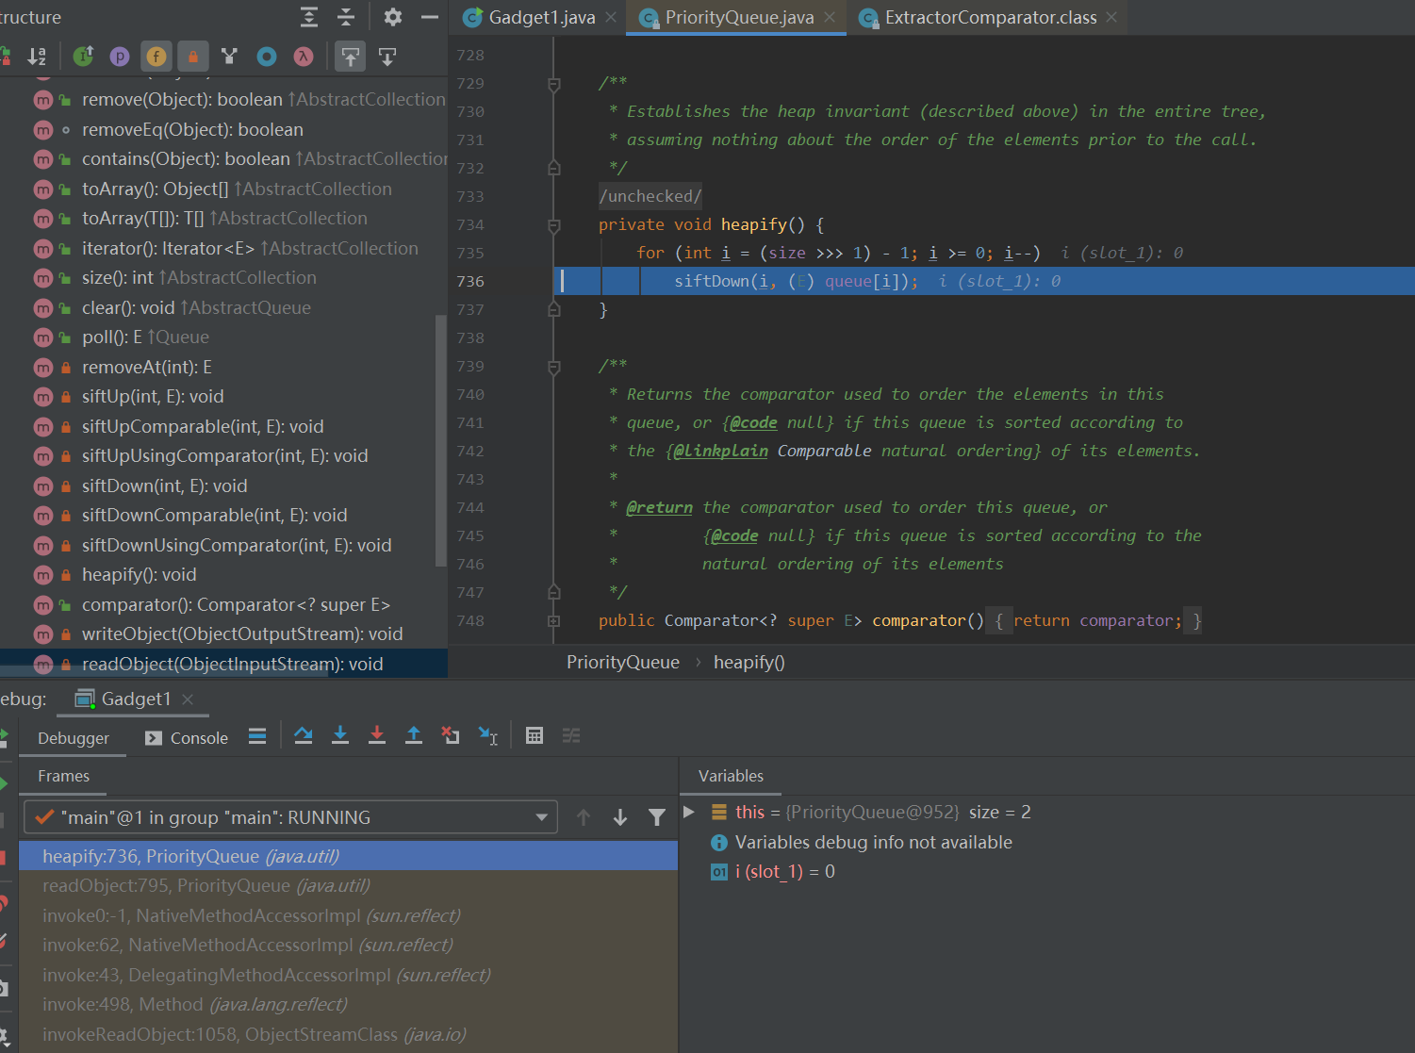Click Frames filter funnel icon
The height and width of the screenshot is (1053, 1415).
coord(657,817)
